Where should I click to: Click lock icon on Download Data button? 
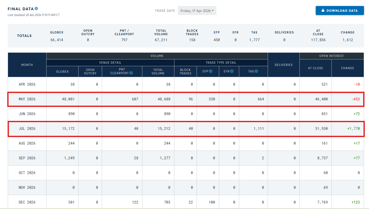pos(323,10)
